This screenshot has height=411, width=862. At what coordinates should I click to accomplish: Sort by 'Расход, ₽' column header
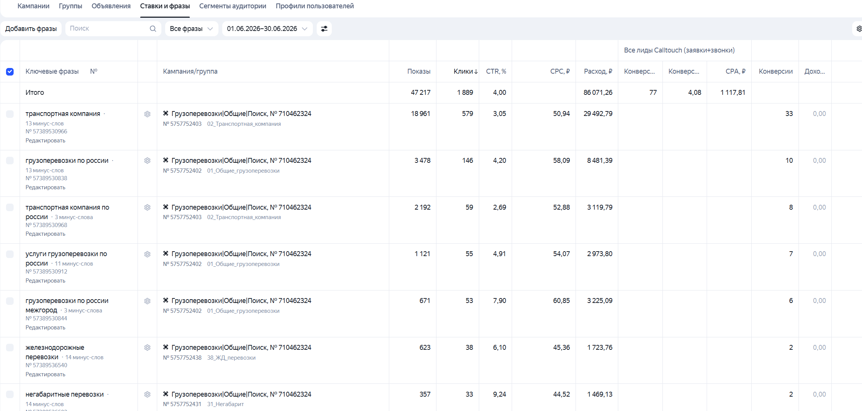point(598,71)
